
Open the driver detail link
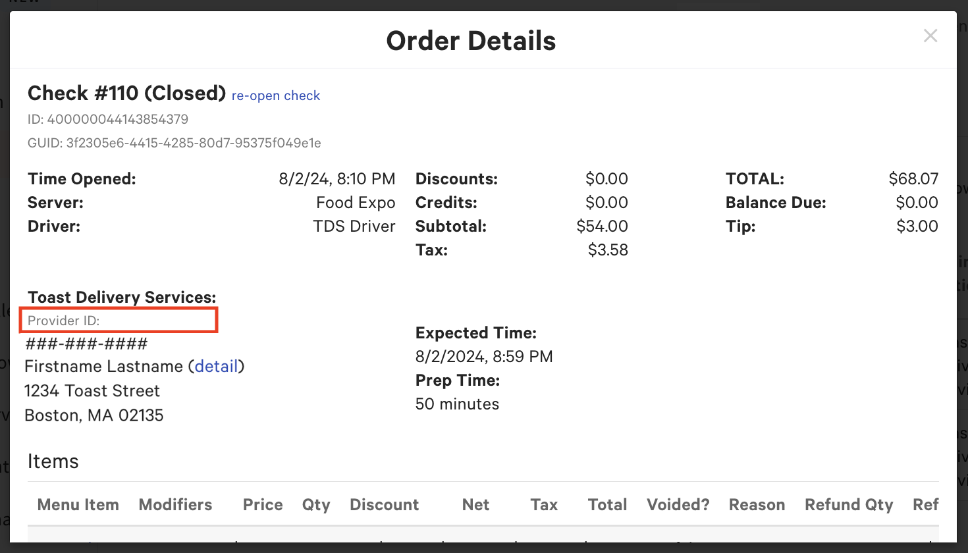217,366
